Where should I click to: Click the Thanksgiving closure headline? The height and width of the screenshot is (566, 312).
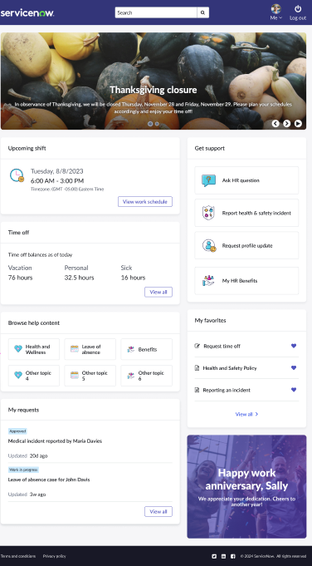pos(154,90)
